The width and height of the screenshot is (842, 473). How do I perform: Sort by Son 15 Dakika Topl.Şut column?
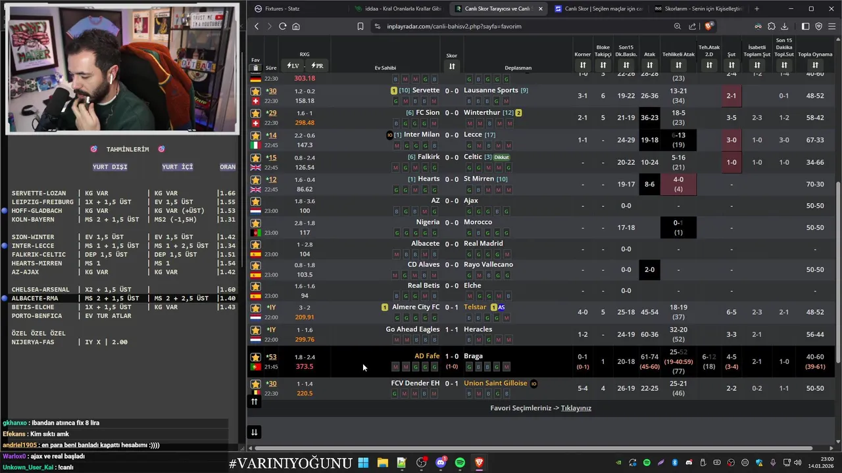[x=784, y=65]
